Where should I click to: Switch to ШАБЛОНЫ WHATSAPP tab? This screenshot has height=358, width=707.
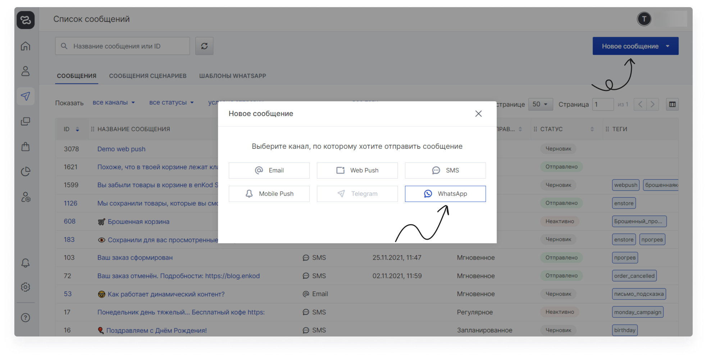[233, 76]
